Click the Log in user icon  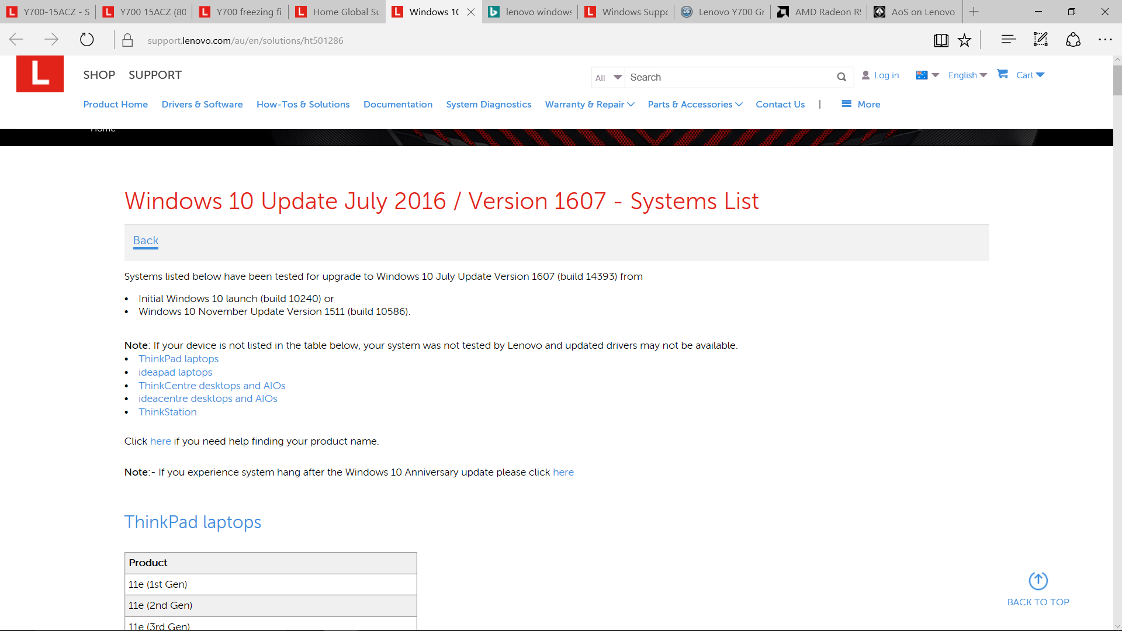[x=866, y=75]
